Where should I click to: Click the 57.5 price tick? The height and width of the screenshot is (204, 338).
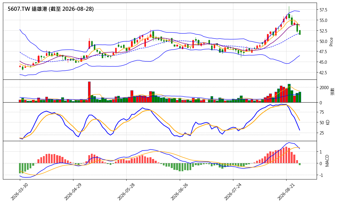click(x=324, y=10)
